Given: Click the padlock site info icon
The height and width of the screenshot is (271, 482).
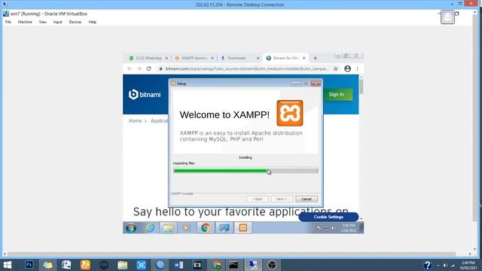Looking at the screenshot, I should (x=160, y=69).
